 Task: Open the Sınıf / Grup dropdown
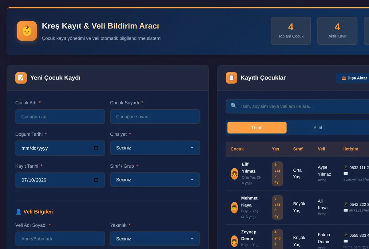(x=155, y=180)
